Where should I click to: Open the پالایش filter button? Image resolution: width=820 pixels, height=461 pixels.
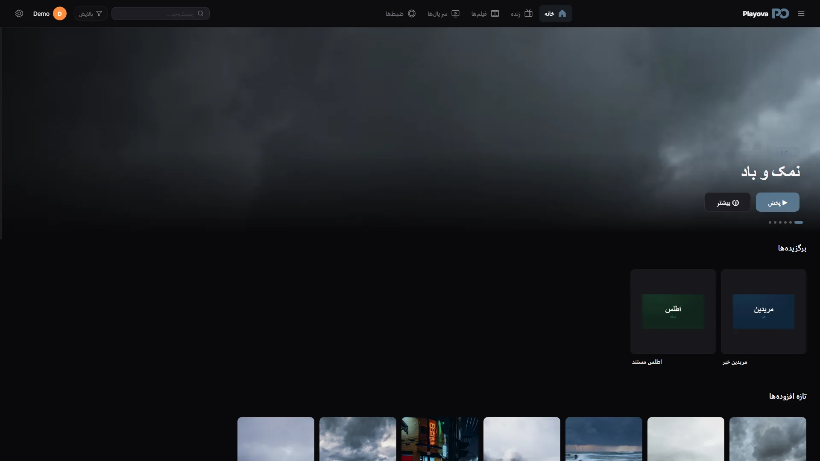91,14
